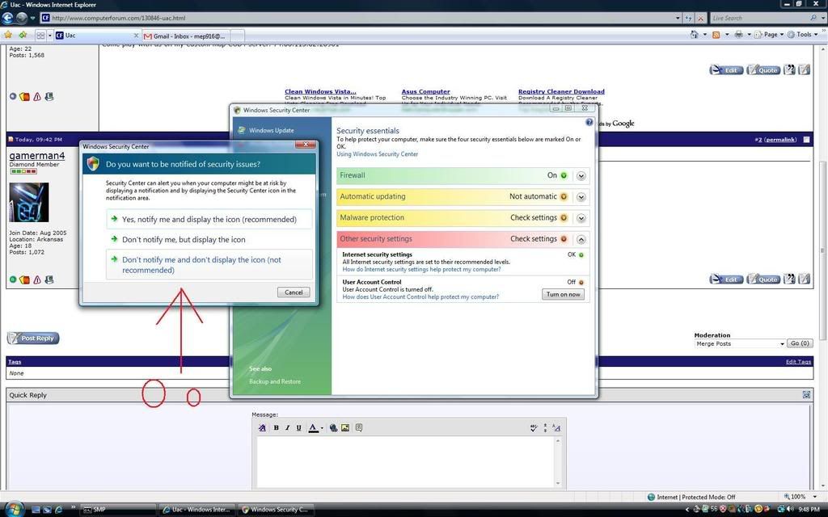Click the Insert Image icon in editor
The image size is (828, 517).
pos(345,428)
